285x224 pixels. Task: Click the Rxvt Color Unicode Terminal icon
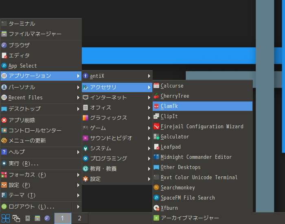[x=156, y=177]
